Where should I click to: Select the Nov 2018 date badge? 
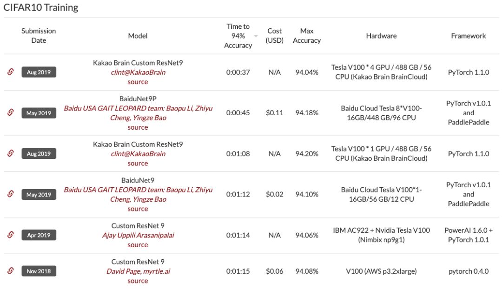[39, 271]
